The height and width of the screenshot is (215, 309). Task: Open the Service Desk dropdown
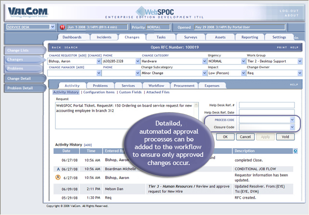52,27
